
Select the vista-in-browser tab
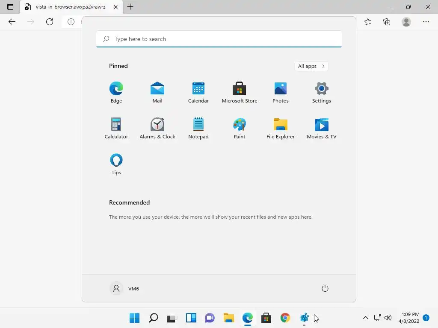(71, 7)
